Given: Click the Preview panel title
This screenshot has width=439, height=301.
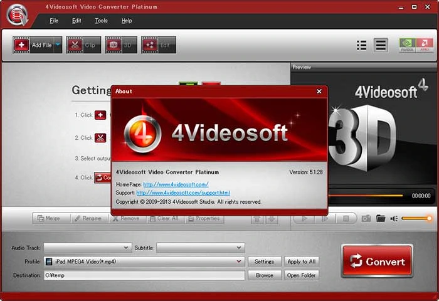Looking at the screenshot, I should [302, 67].
